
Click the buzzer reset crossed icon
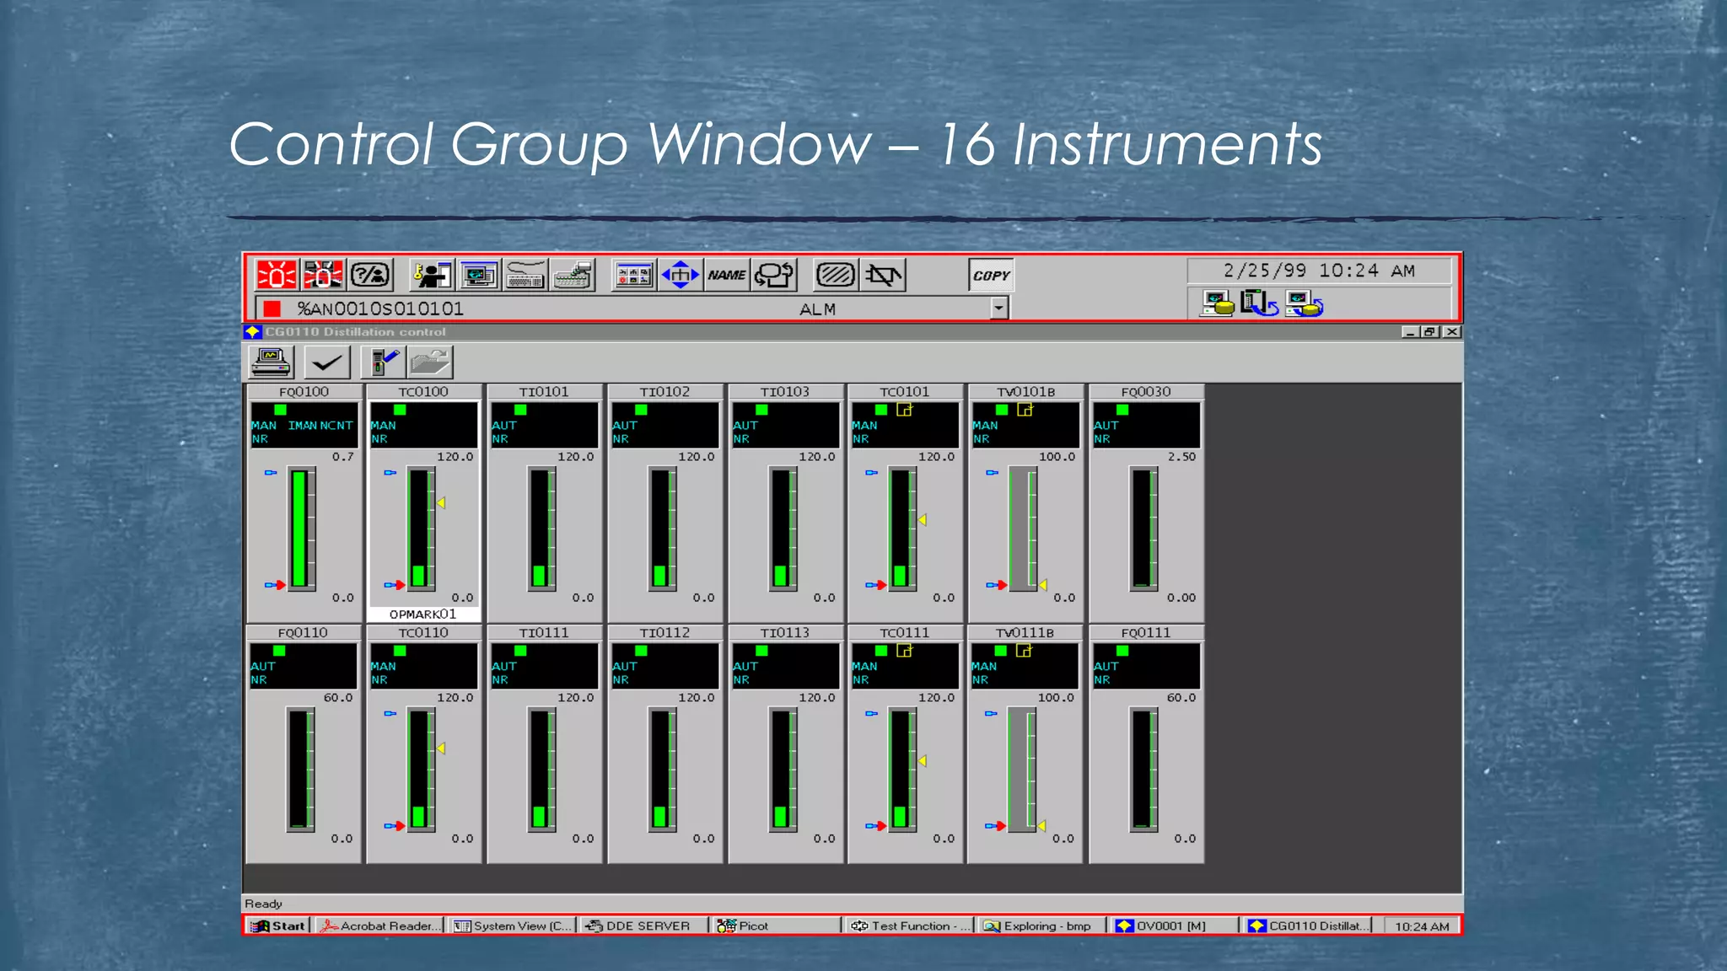(x=883, y=275)
